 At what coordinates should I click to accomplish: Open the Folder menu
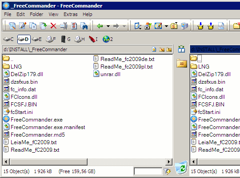pos(36,14)
